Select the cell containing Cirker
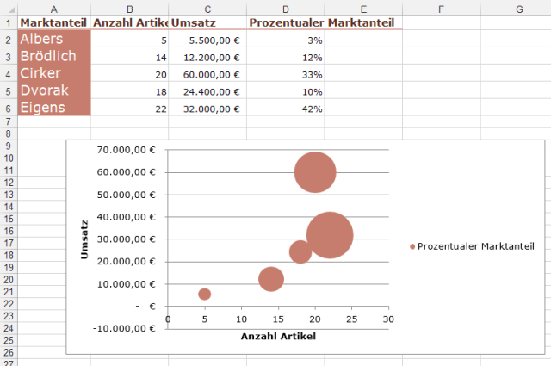 click(x=53, y=74)
